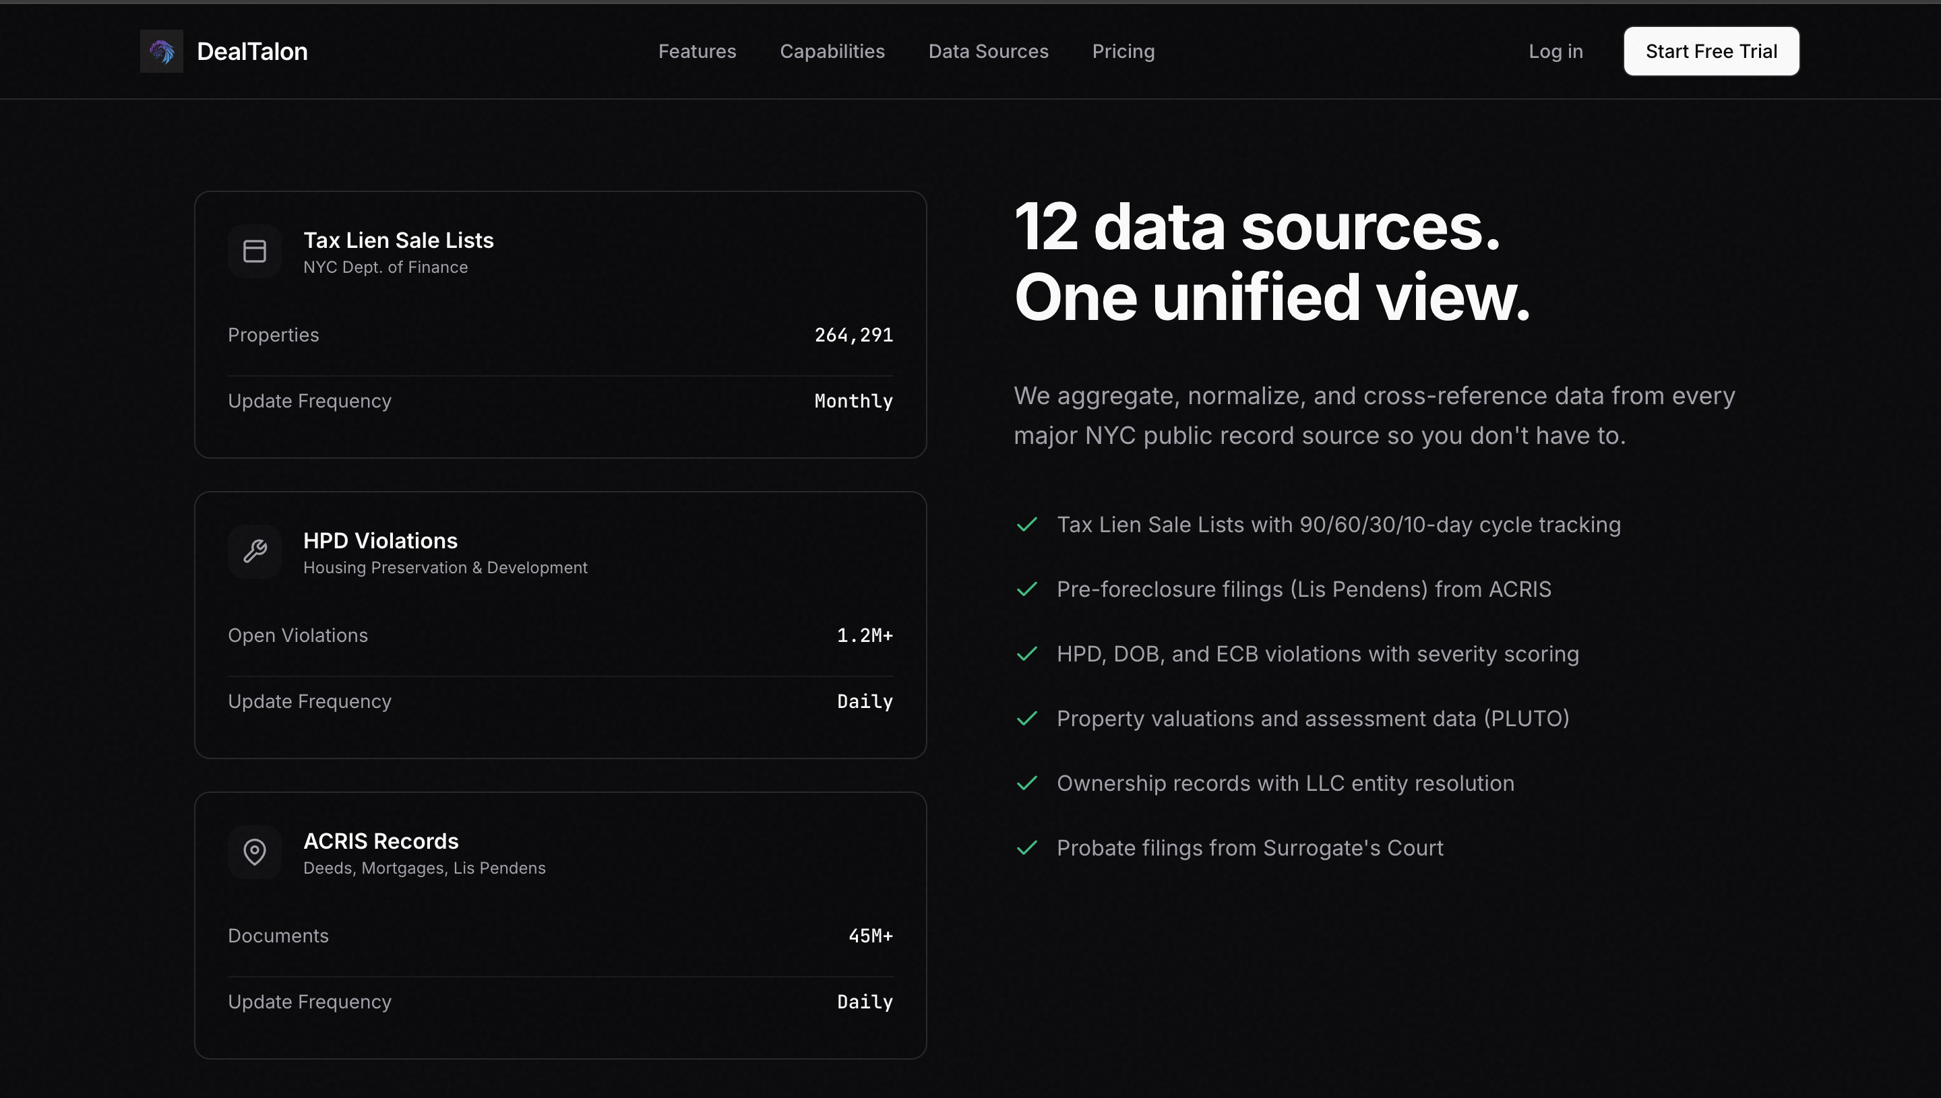The height and width of the screenshot is (1098, 1941).
Task: Click checkmark beside Probate filings bullet
Action: (1026, 847)
